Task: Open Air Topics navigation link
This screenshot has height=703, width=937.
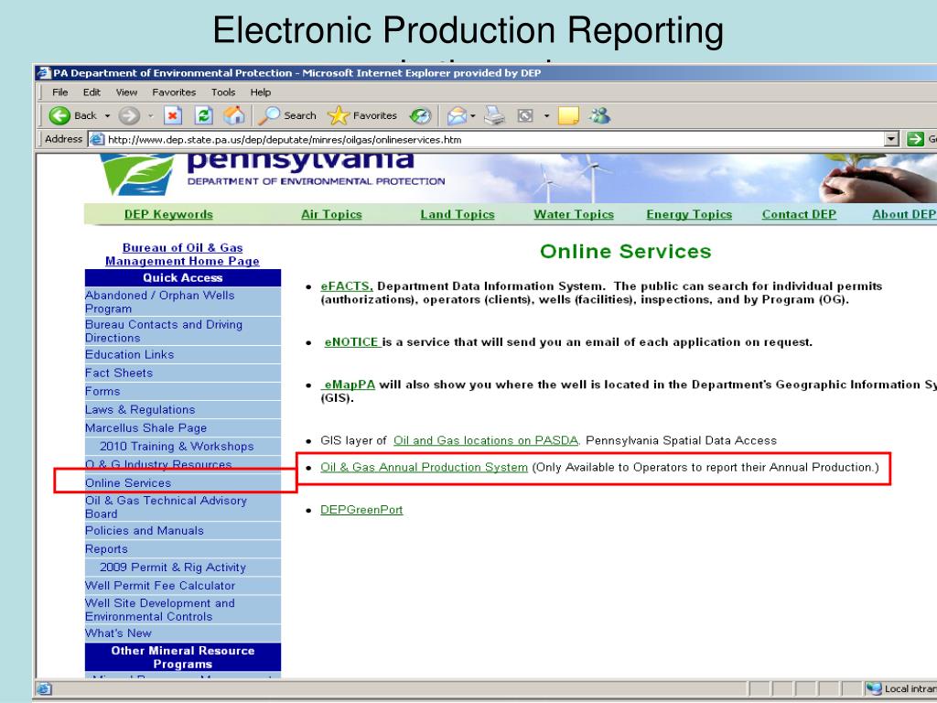Action: click(x=331, y=214)
